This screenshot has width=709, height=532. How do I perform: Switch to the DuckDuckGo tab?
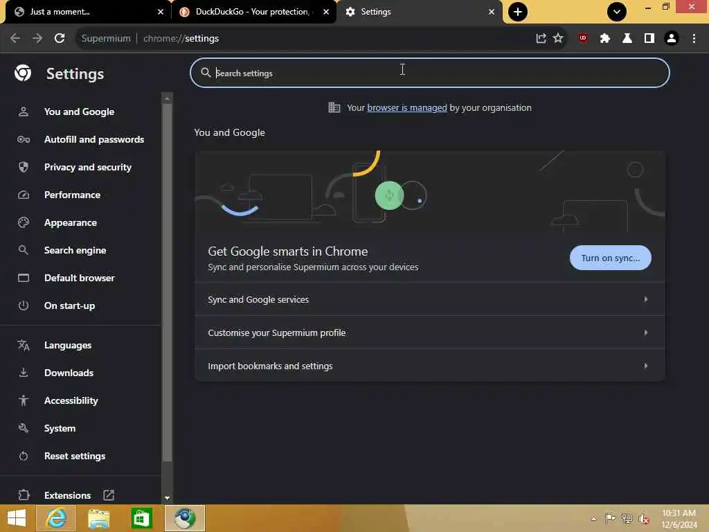tap(253, 12)
